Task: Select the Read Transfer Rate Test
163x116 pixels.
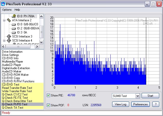Action: point(22,88)
